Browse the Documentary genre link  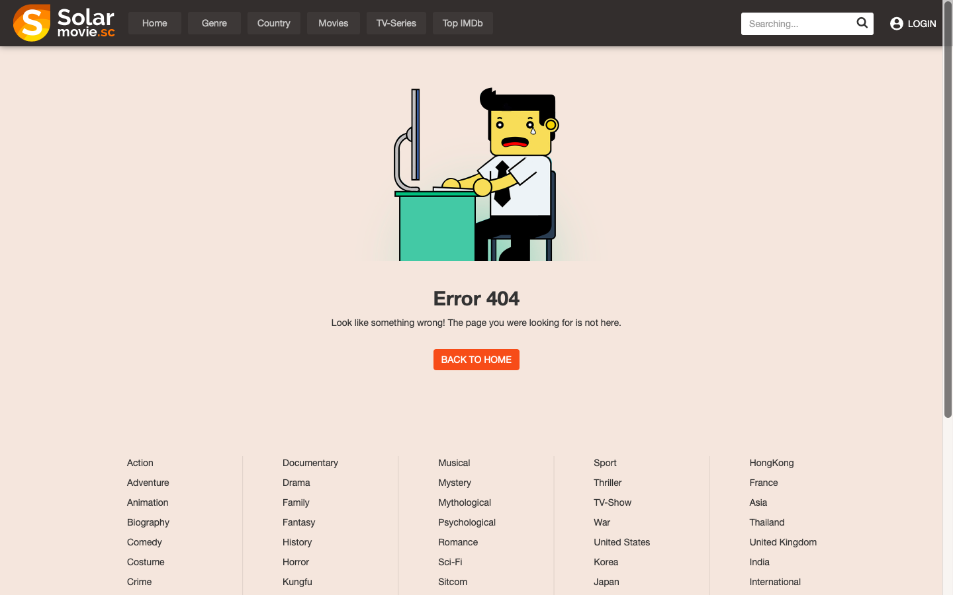tap(310, 463)
